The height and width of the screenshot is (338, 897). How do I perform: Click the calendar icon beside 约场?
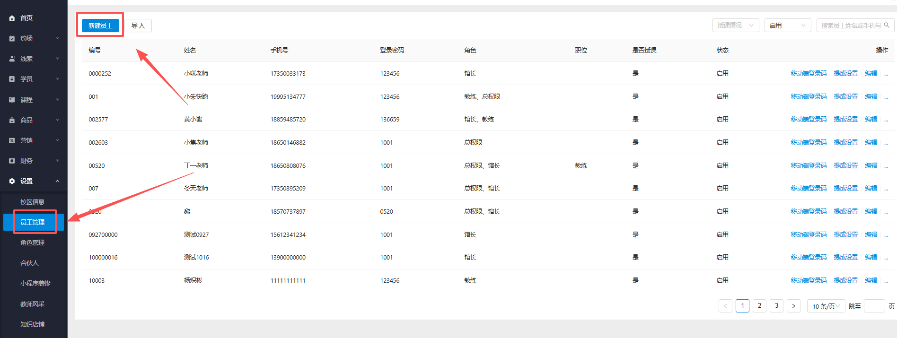(12, 38)
